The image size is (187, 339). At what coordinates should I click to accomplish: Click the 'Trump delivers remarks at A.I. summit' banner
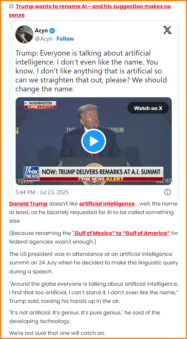[x=101, y=172]
